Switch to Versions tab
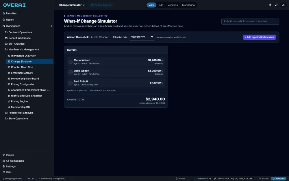The image size is (289, 181). (173, 5)
